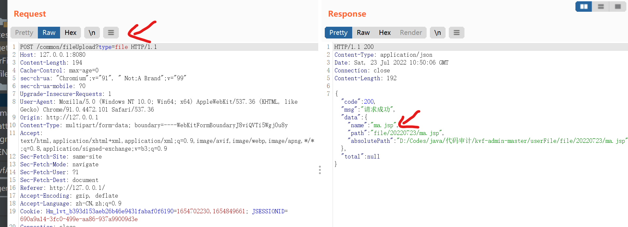Image resolution: width=628 pixels, height=227 pixels.
Task: Click the "code":200 JSON field
Action: tap(358, 102)
